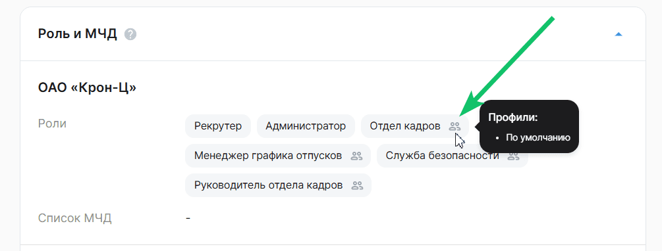This screenshot has height=251, width=662.
Task: Click the Список МЧД field label
Action: point(74,219)
